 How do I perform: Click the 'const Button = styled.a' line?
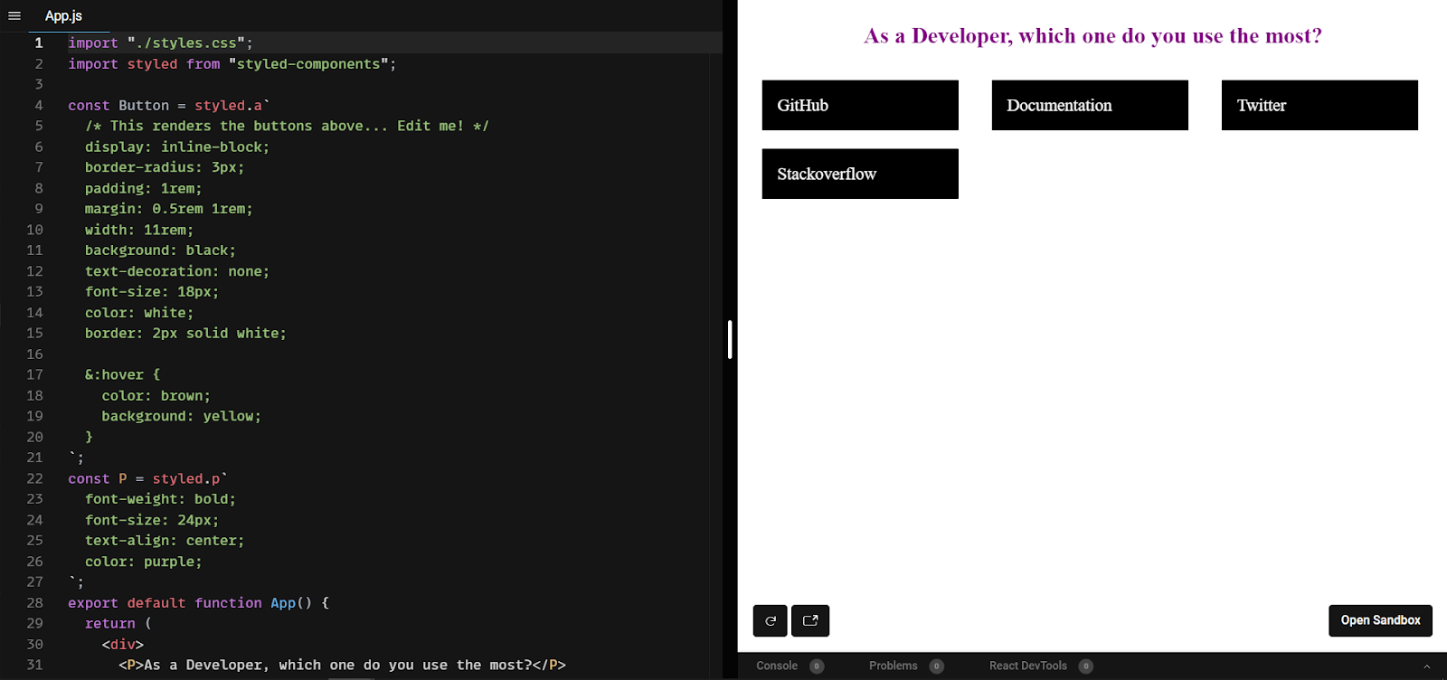point(169,106)
